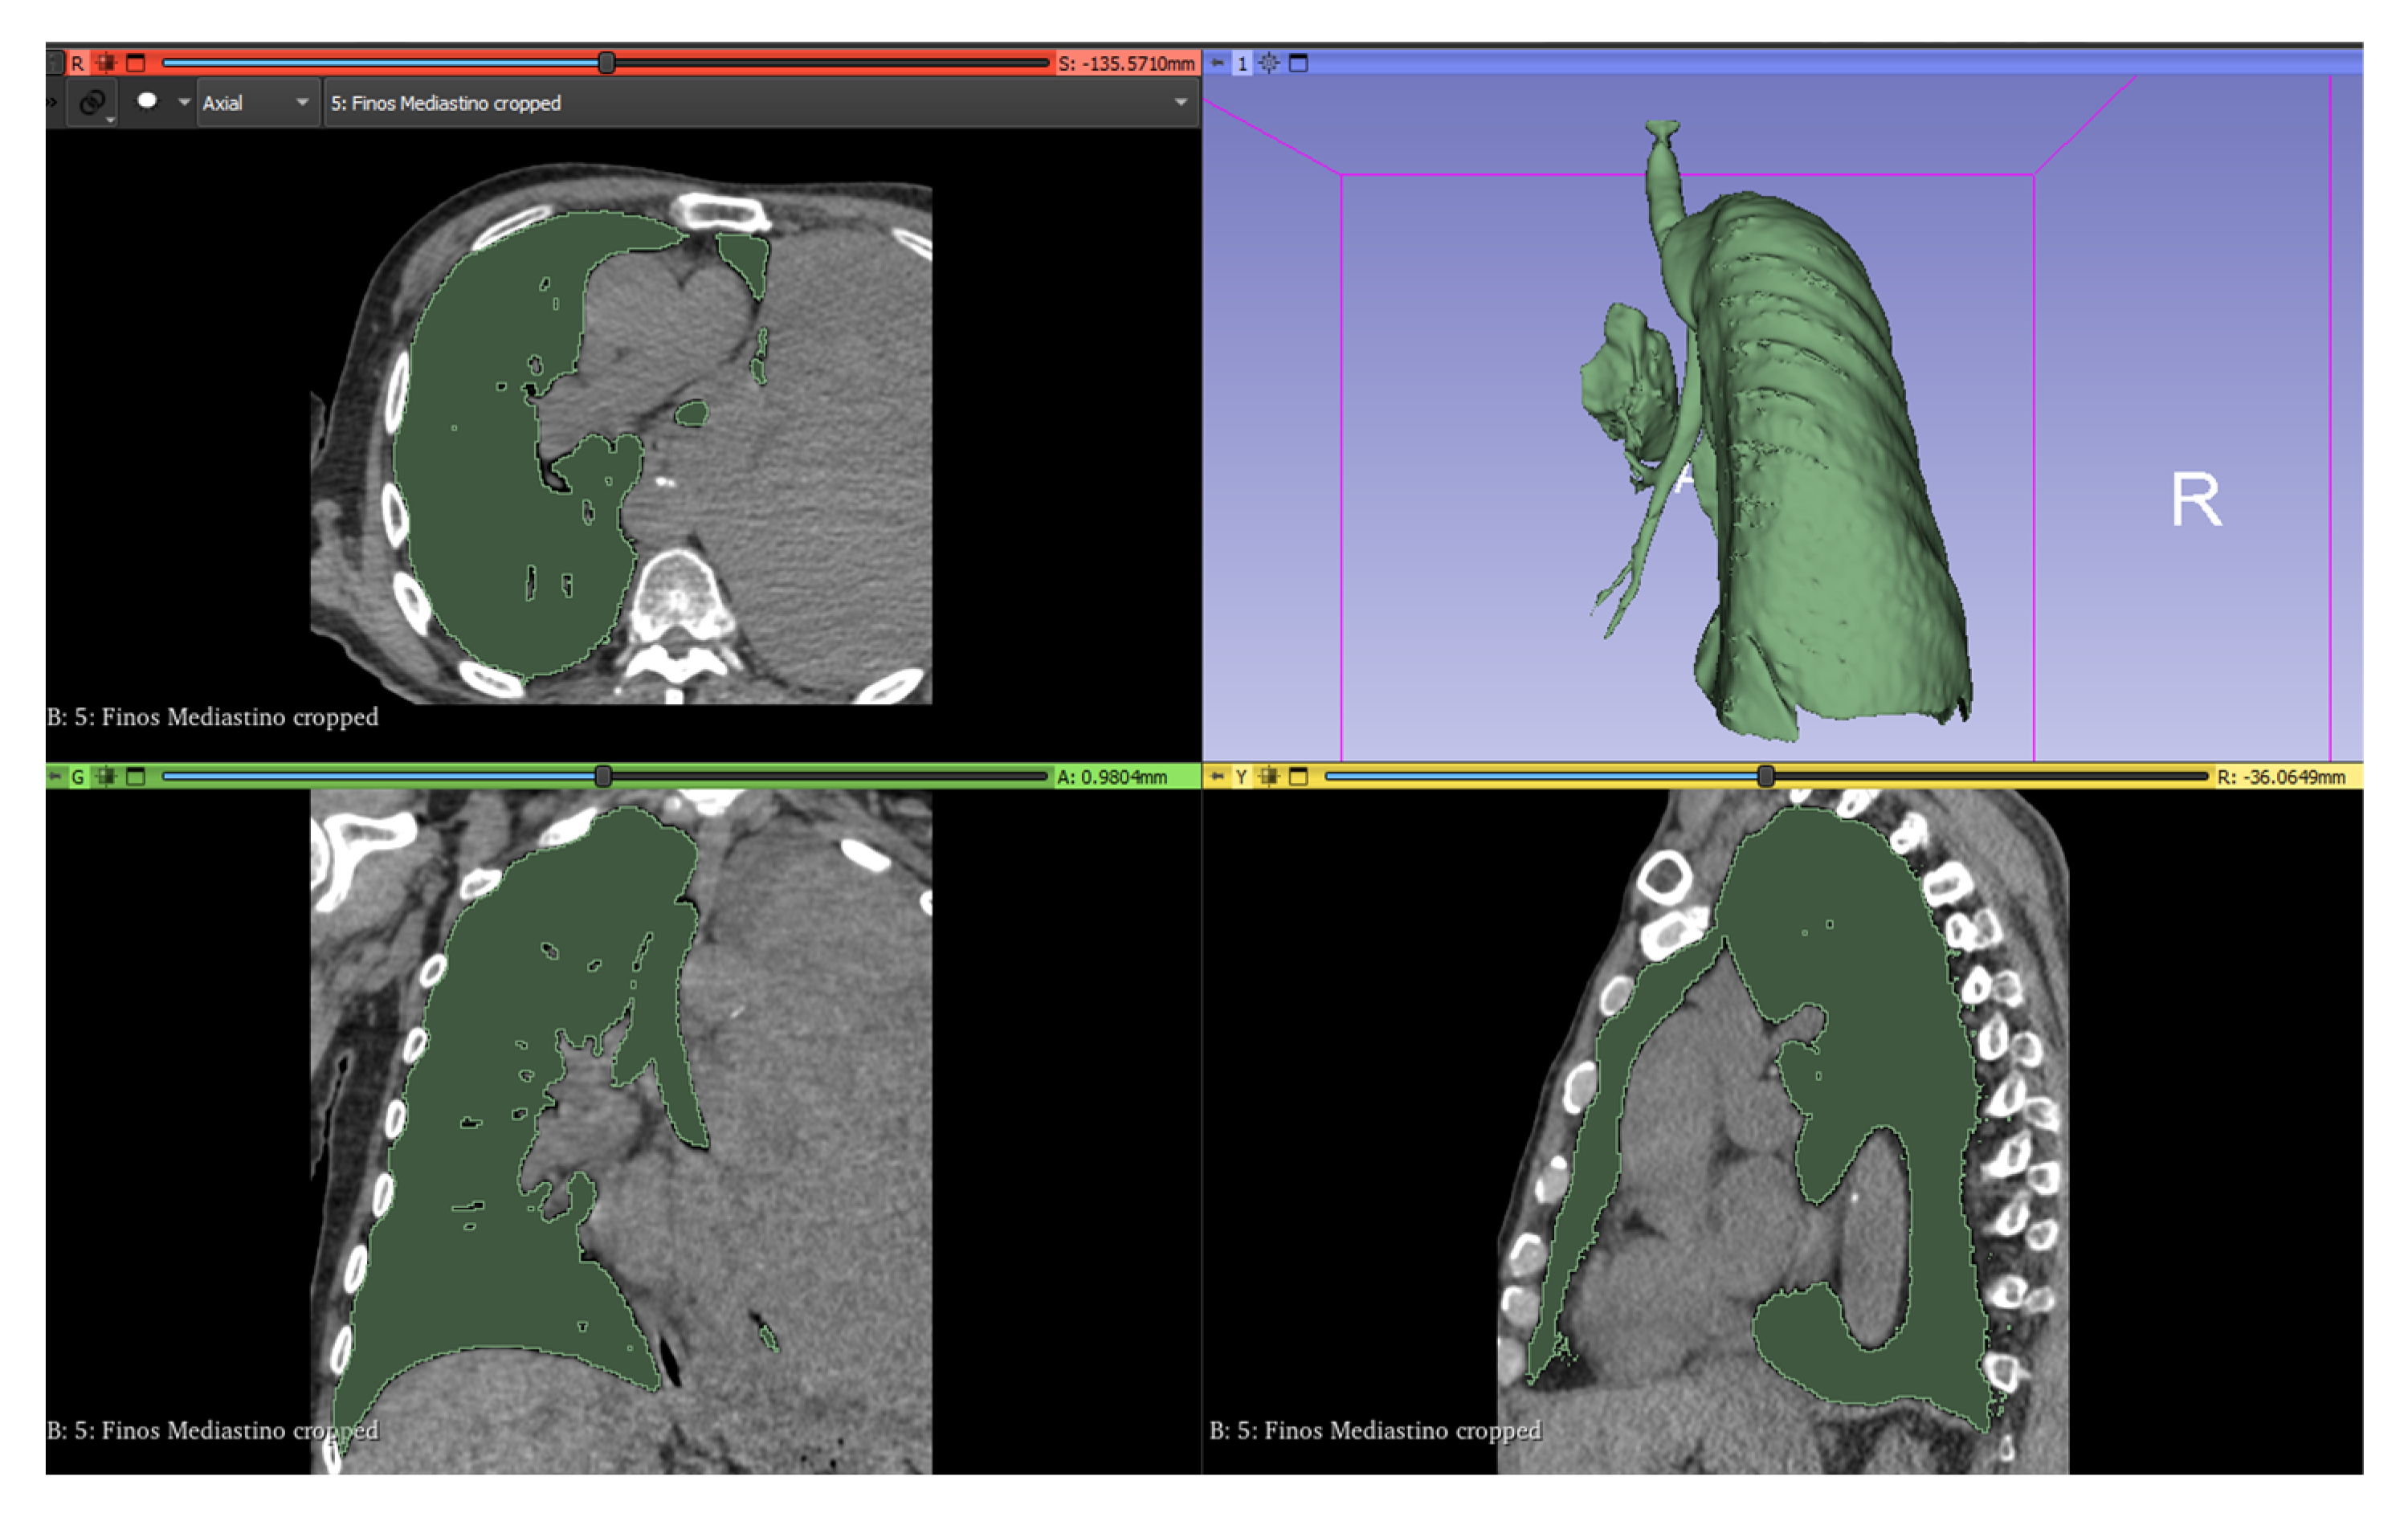The image size is (2408, 1521).
Task: Click the red slice offset slider handle
Action: pos(606,63)
